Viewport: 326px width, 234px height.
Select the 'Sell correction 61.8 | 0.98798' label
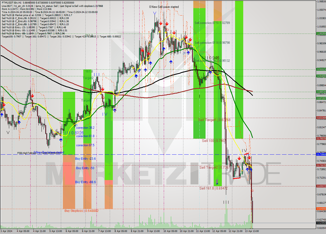click(x=212, y=43)
